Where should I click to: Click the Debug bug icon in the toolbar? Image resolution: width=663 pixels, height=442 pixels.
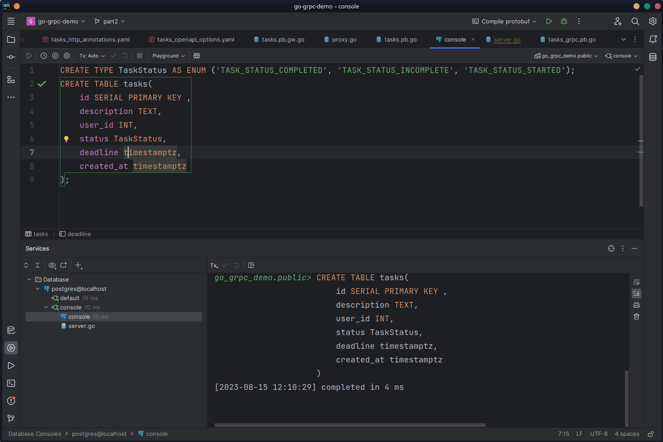[x=564, y=21]
